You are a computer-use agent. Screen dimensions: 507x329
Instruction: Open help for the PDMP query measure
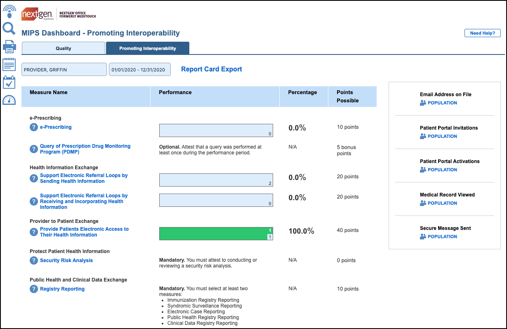[x=33, y=149]
